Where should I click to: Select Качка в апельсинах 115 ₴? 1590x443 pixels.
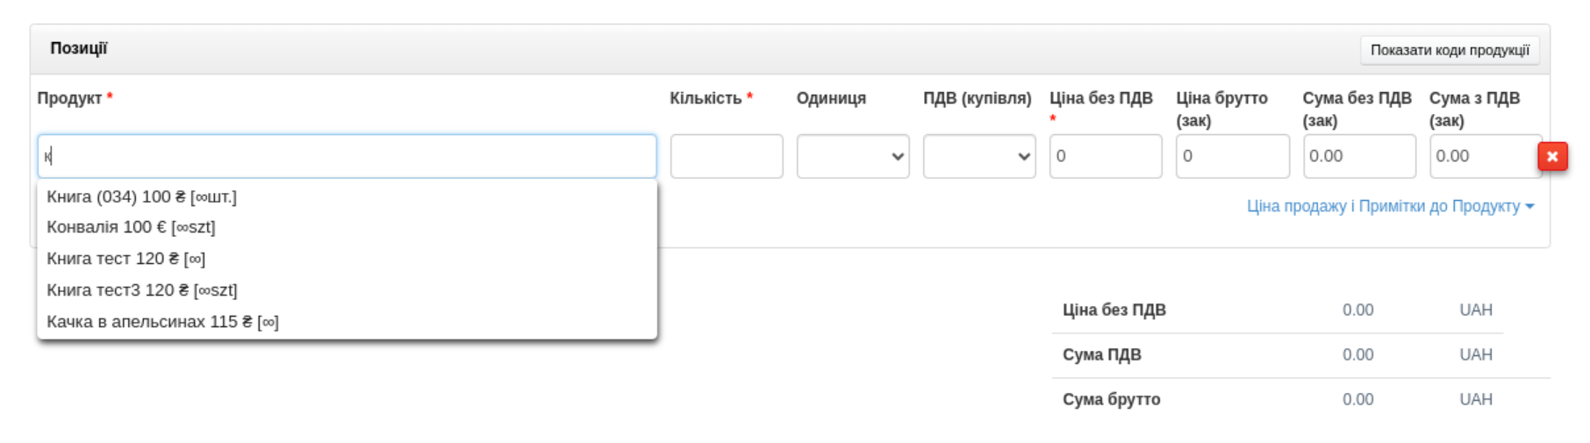(x=162, y=322)
